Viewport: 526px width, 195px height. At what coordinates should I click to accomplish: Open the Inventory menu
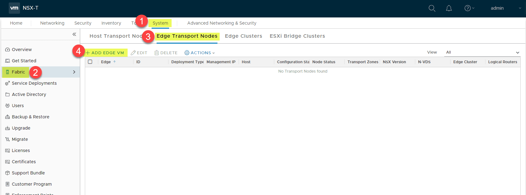tap(111, 23)
